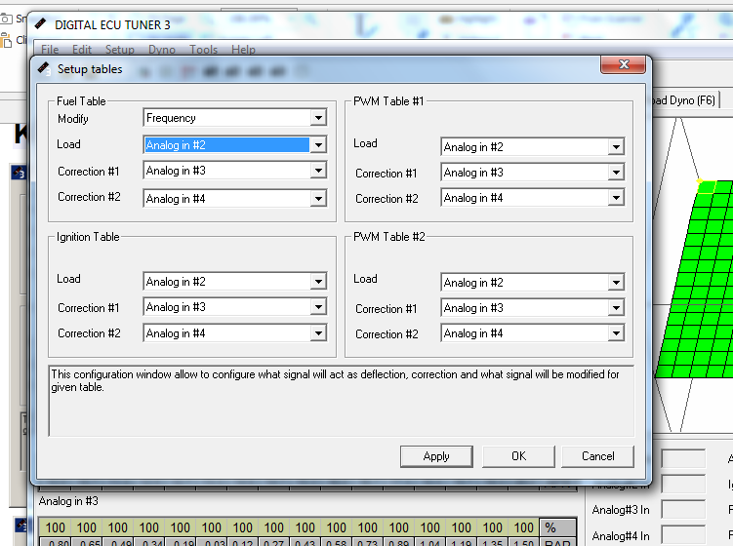733x546 pixels.
Task: Open PWM Table #1 Correction #2 dropdown
Action: coord(616,198)
